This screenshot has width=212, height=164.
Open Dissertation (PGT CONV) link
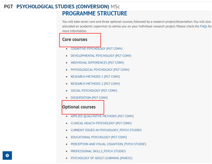(x=89, y=97)
